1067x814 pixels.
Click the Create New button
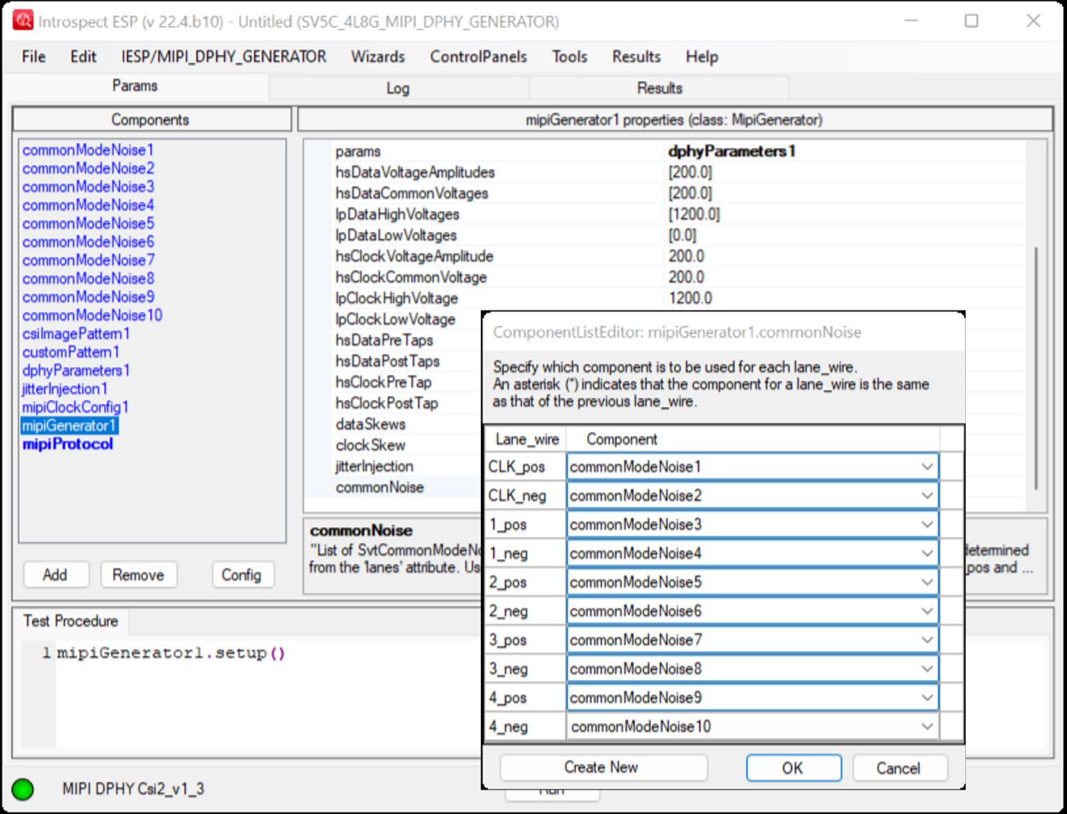pyautogui.click(x=602, y=767)
